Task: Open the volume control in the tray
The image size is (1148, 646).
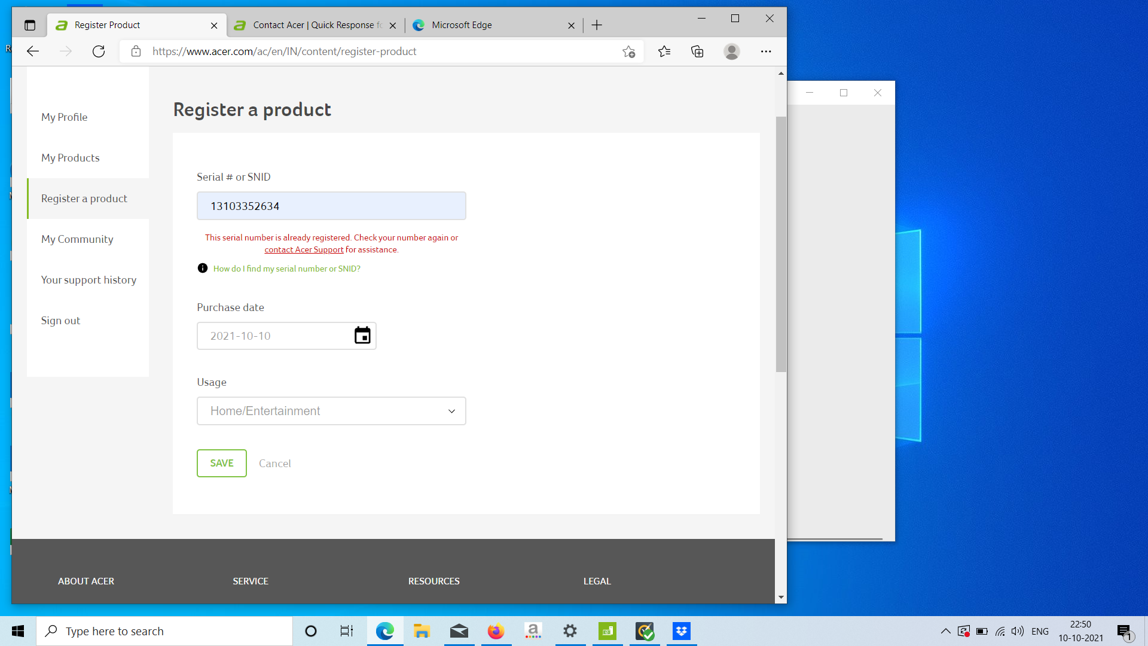Action: (1018, 631)
